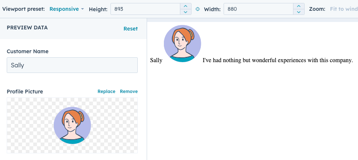Screen dimensions: 358x160
Task: Select the Profile Picture thumbnail in sidebar
Action: point(72,125)
